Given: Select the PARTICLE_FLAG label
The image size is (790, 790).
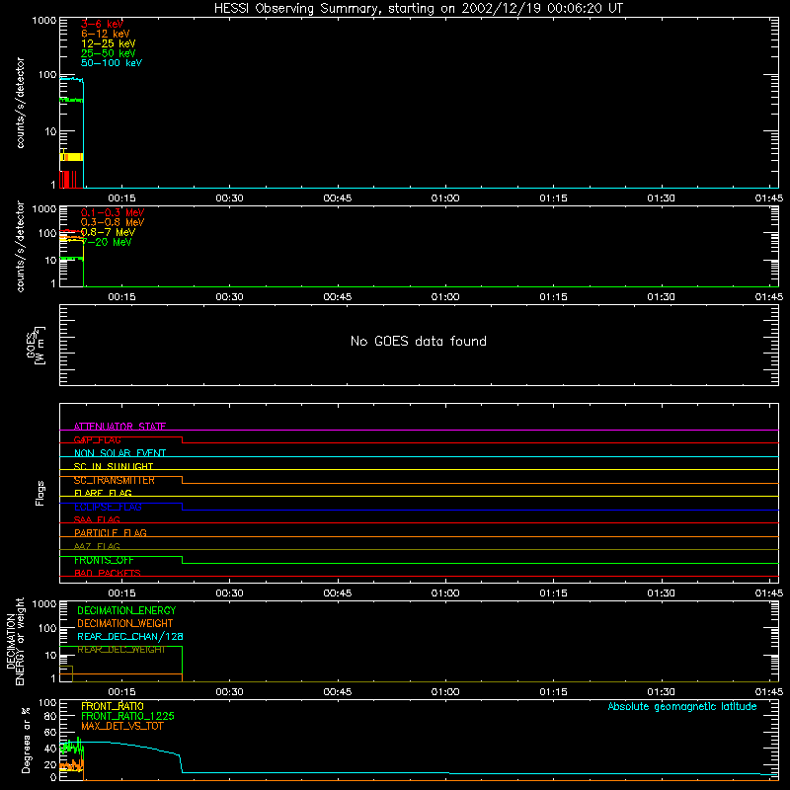Looking at the screenshot, I should click(111, 532).
